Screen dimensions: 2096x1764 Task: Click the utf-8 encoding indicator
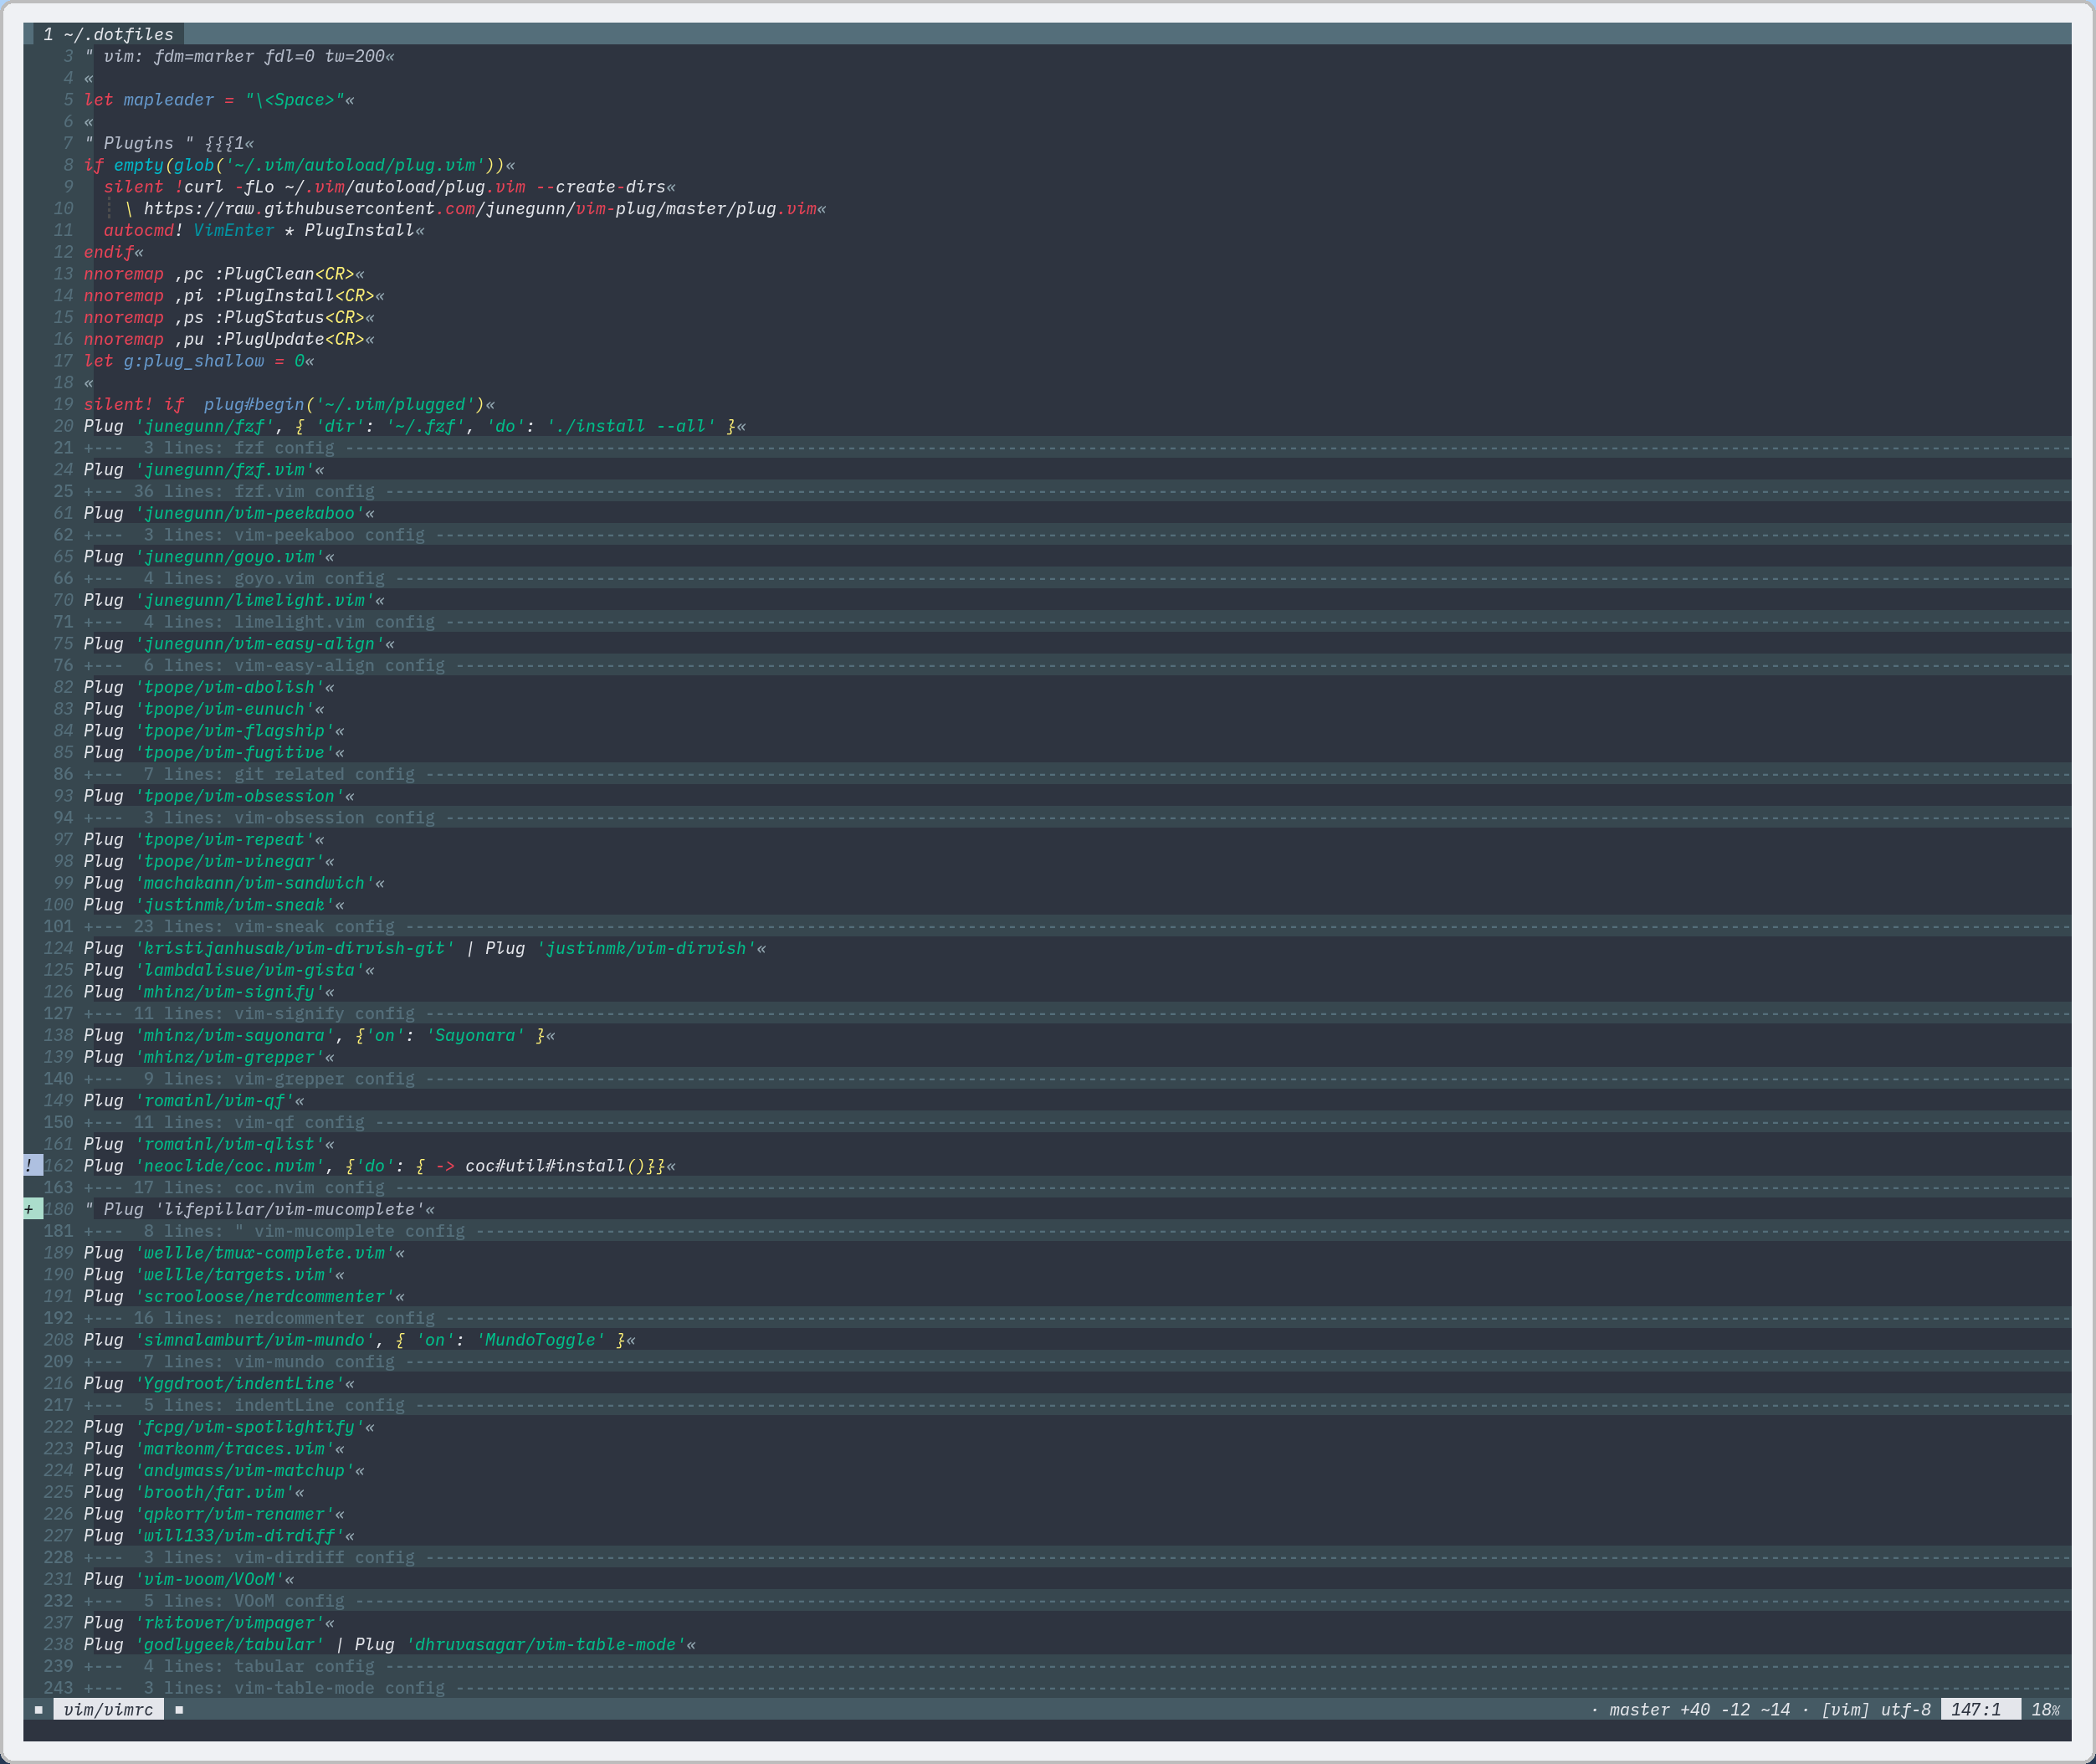click(1905, 1710)
